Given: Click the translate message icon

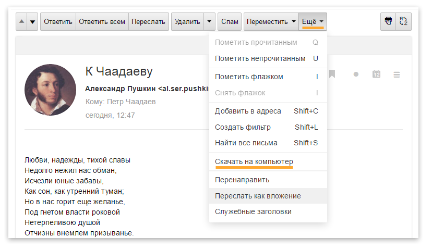Looking at the screenshot, I should [403, 21].
